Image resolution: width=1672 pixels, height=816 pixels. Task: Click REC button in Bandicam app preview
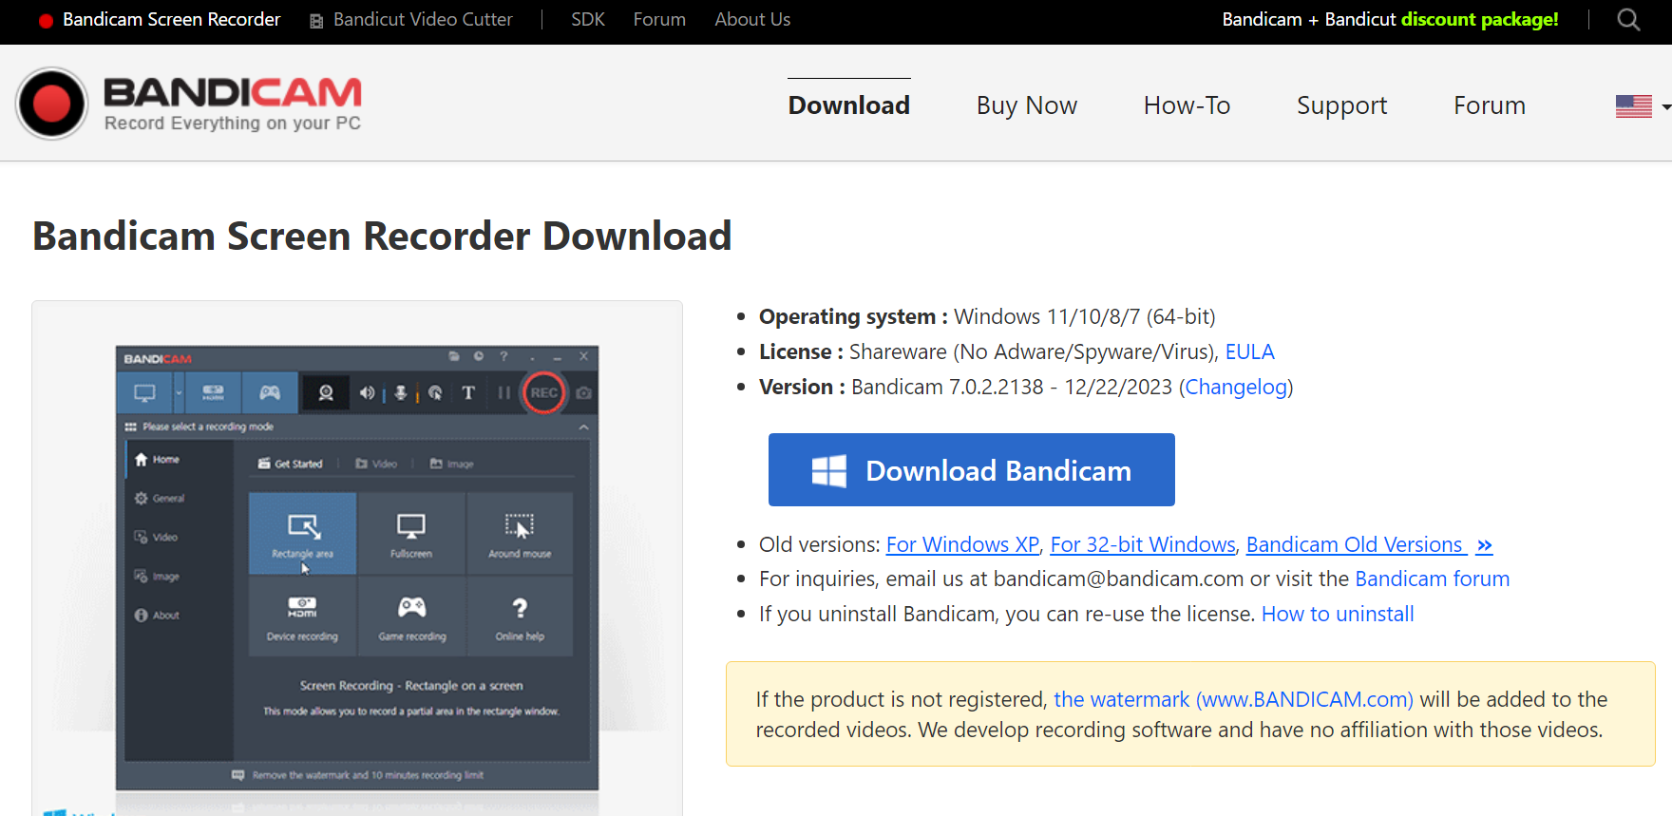click(x=543, y=392)
